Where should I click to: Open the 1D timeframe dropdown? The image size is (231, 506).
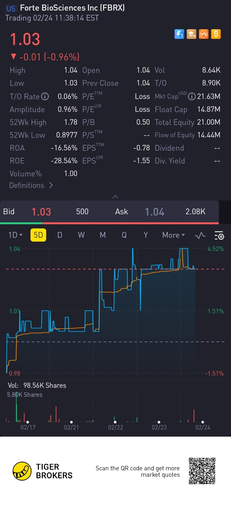click(x=15, y=235)
